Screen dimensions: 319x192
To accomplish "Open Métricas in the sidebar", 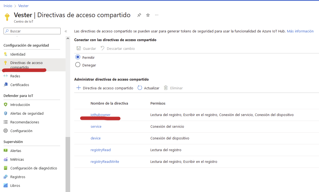I will [17, 159].
